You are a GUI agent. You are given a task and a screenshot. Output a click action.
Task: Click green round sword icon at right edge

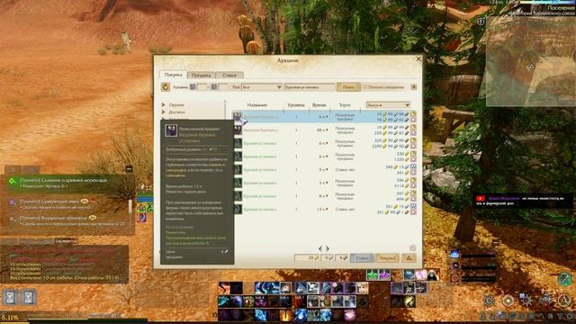(x=565, y=280)
